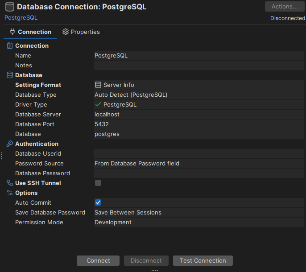The width and height of the screenshot is (306, 272).
Task: Click the Save Database Password label
Action: click(x=50, y=213)
